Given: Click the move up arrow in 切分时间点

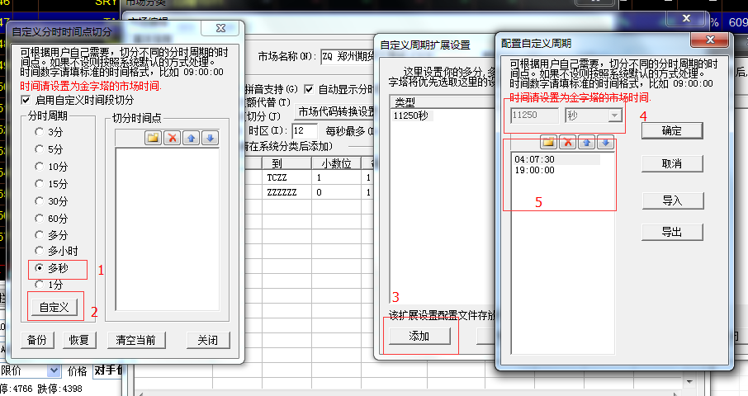Looking at the screenshot, I should pyautogui.click(x=191, y=138).
